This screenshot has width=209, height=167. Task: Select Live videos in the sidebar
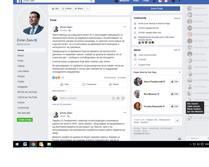[x=23, y=71]
